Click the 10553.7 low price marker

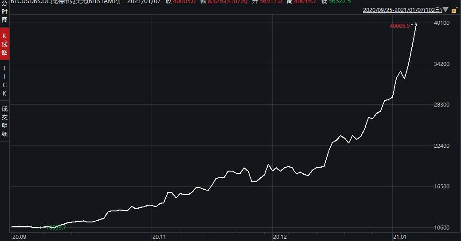point(56,228)
